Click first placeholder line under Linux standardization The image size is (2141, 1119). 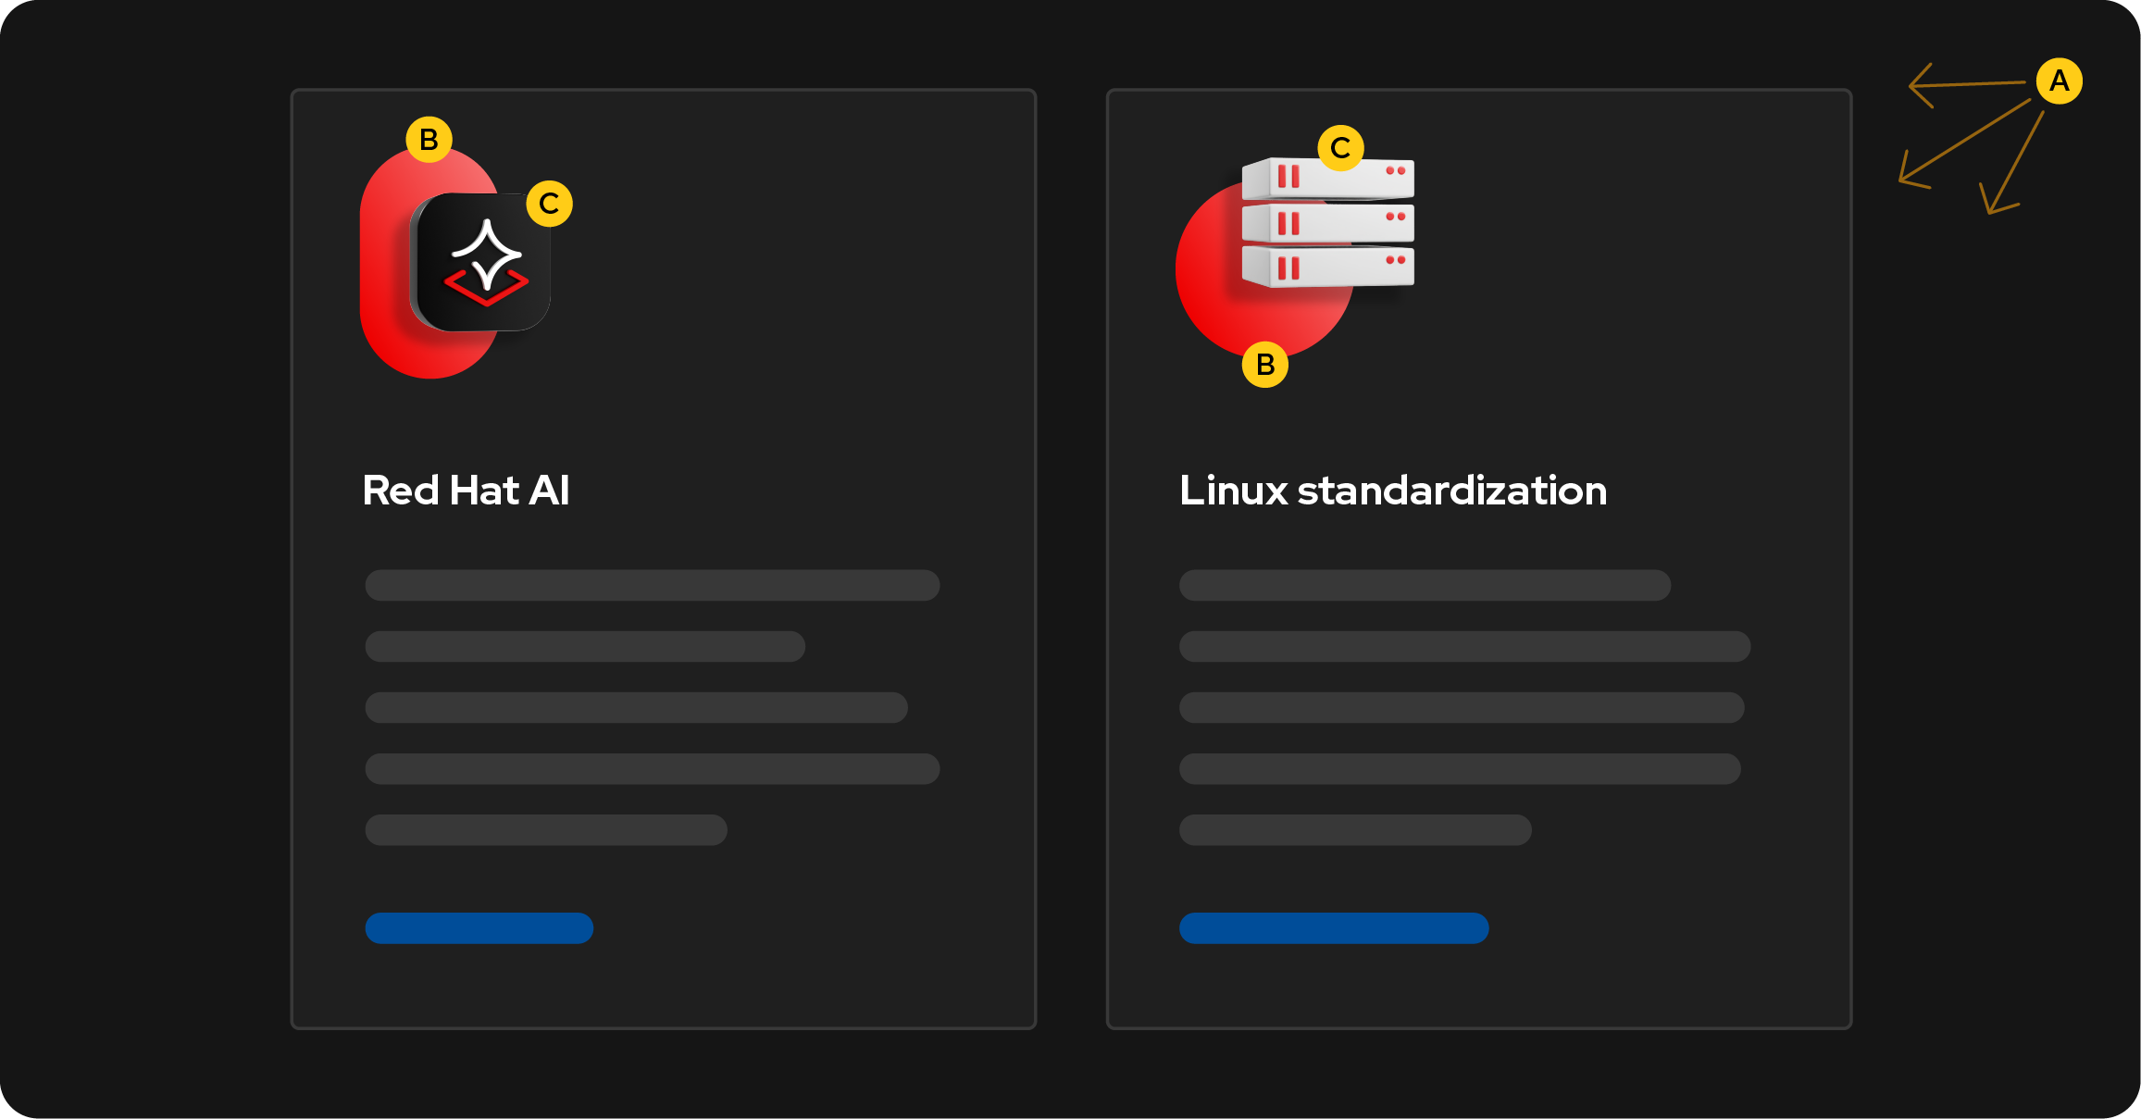click(x=1424, y=585)
